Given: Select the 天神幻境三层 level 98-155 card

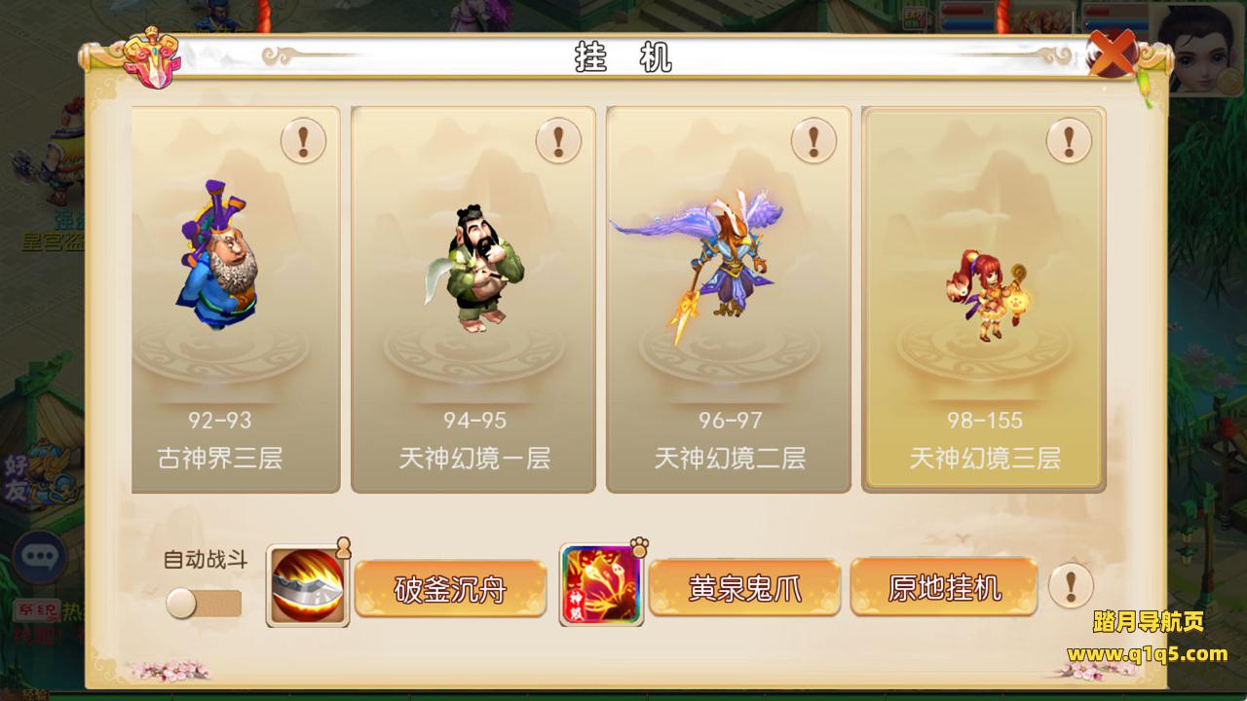Looking at the screenshot, I should (x=984, y=300).
